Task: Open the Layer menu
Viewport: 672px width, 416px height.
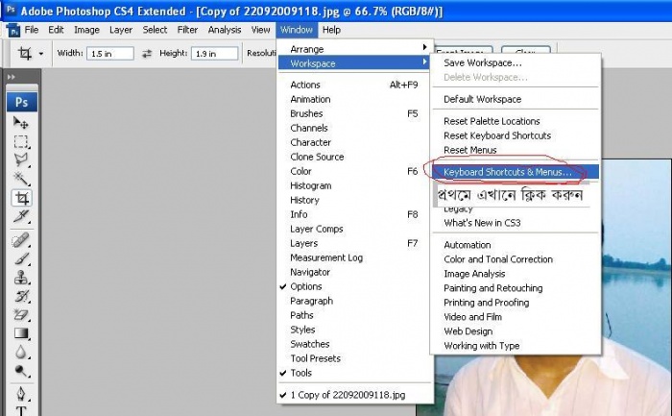Action: tap(121, 30)
